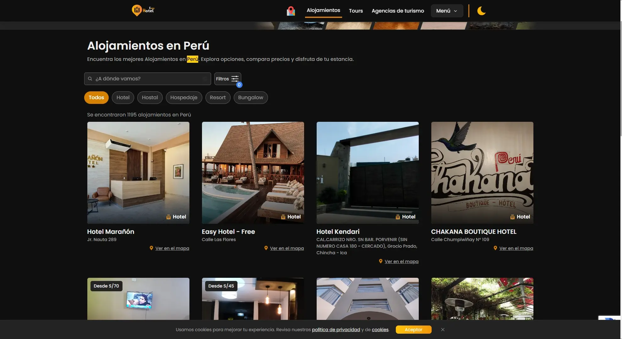This screenshot has height=339, width=622.
Task: Expand the Menú dropdown
Action: [x=446, y=11]
